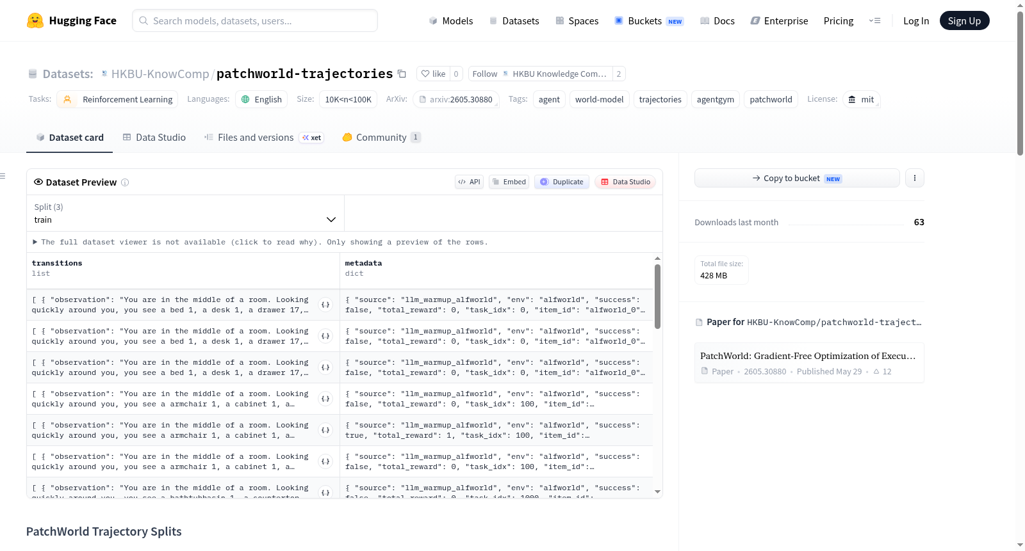Click the downloads last month value 63
This screenshot has width=1025, height=551.
click(919, 222)
